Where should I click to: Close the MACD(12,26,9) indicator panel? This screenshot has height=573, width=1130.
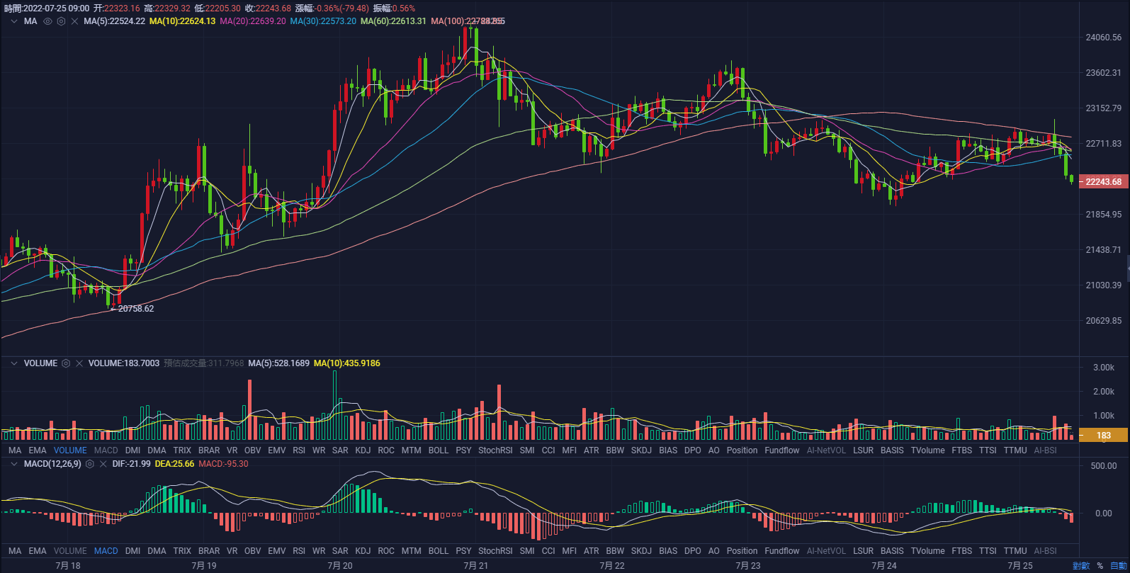(x=103, y=464)
